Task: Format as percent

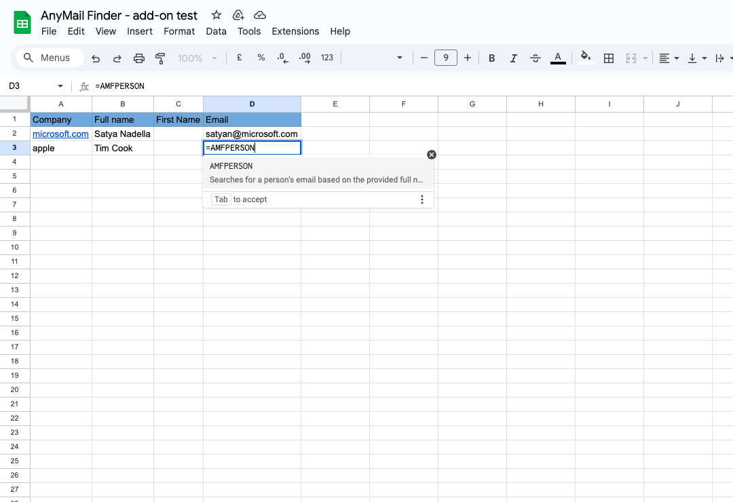Action: click(261, 58)
